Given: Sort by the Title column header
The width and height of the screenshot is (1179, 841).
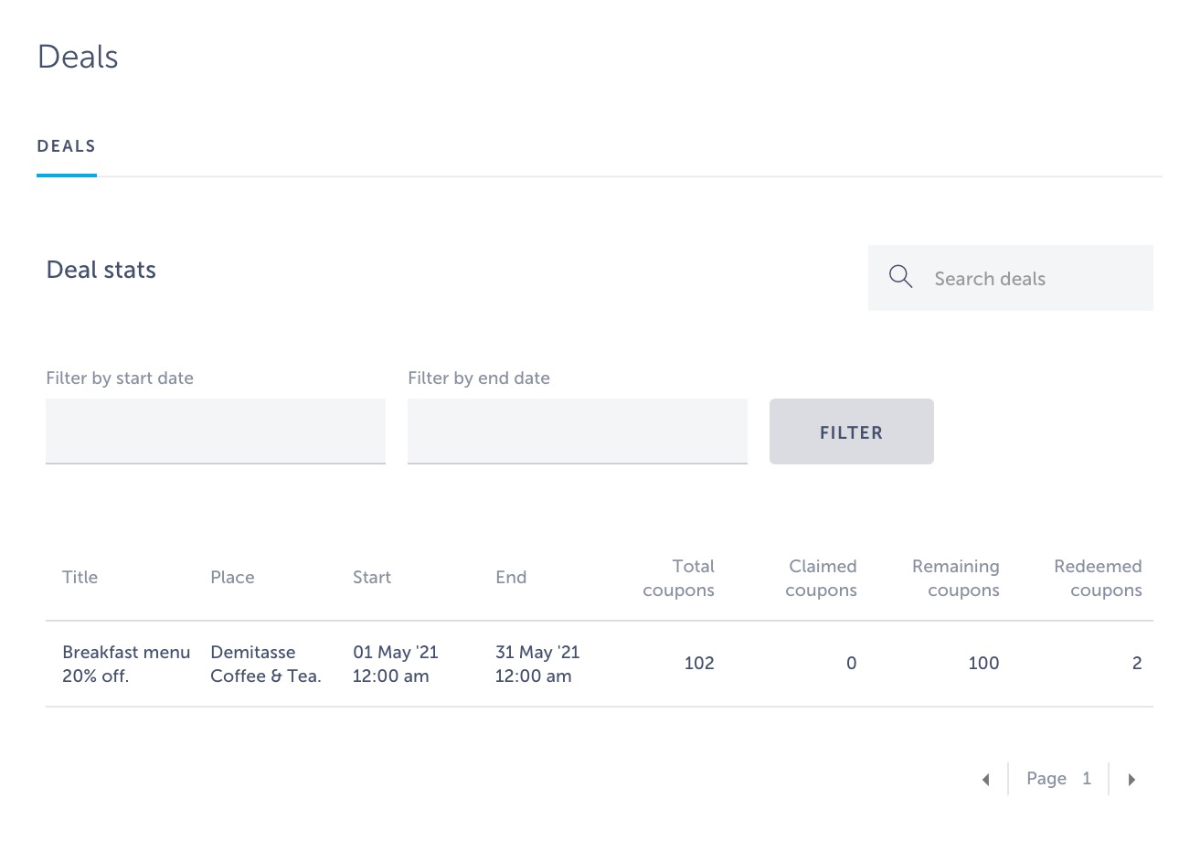Looking at the screenshot, I should tap(80, 578).
